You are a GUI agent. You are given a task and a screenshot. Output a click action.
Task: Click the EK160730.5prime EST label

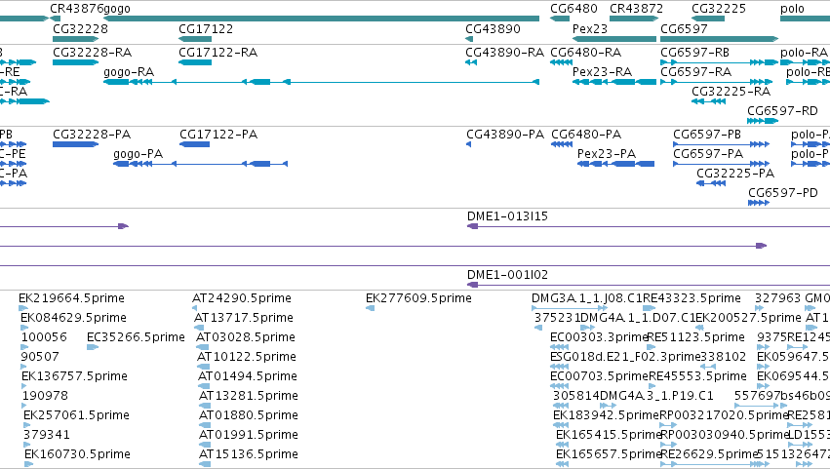pos(77,454)
